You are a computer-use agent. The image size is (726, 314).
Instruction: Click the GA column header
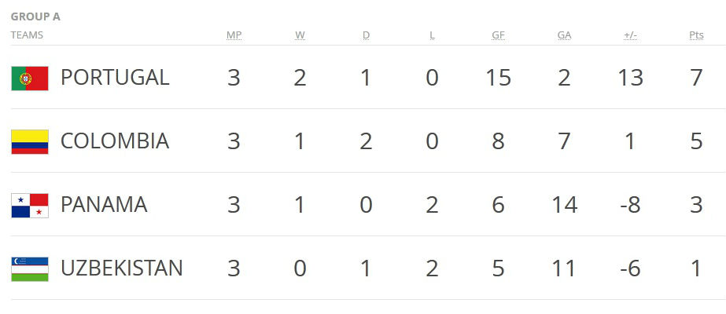click(x=564, y=35)
